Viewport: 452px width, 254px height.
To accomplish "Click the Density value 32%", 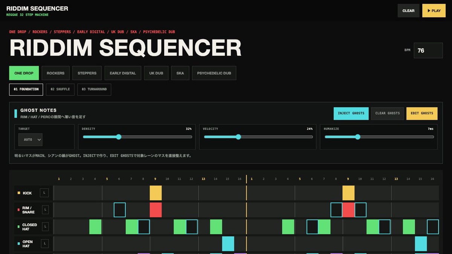I will click(189, 129).
